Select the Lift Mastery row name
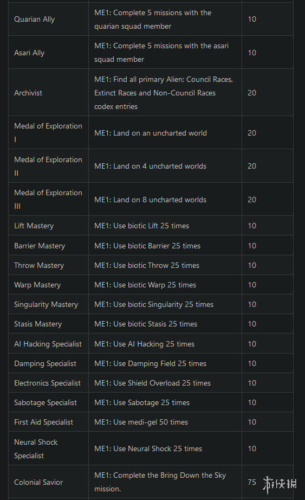 pyautogui.click(x=34, y=226)
